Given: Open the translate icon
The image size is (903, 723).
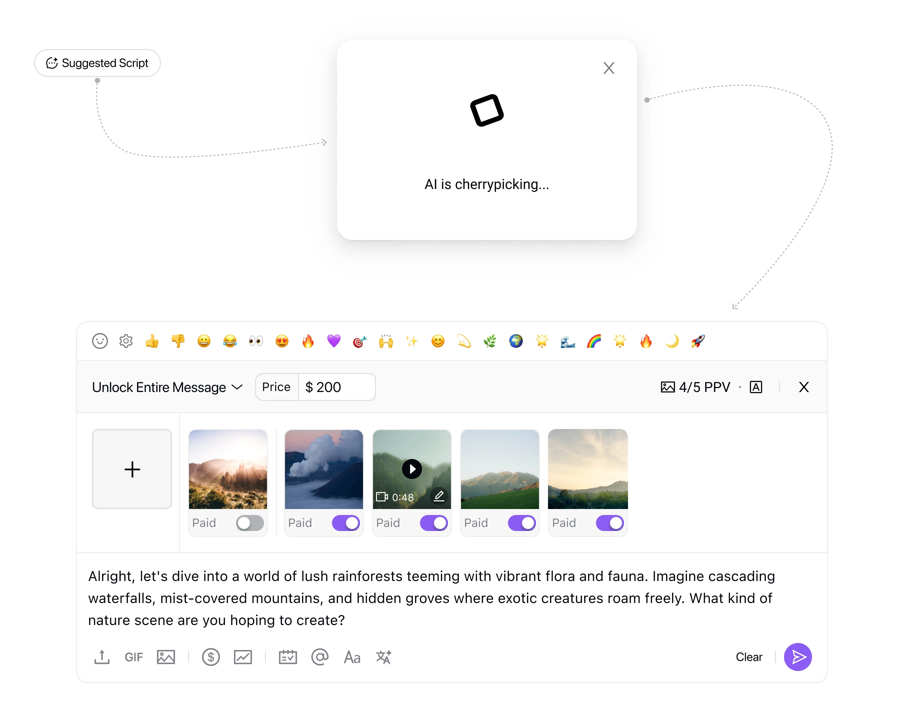Looking at the screenshot, I should pyautogui.click(x=384, y=657).
